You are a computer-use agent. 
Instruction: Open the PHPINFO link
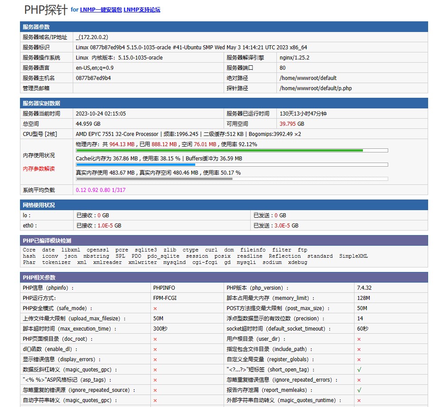coord(164,288)
